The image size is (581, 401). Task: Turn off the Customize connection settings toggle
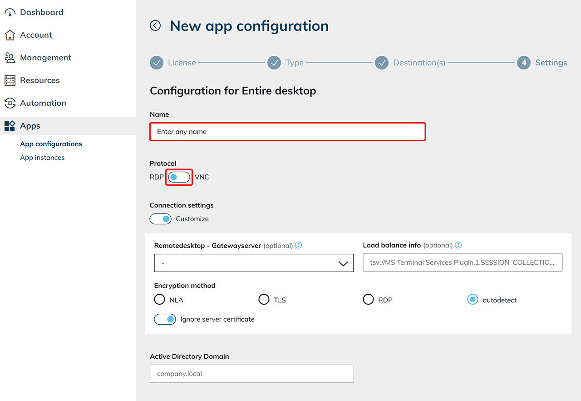(161, 219)
